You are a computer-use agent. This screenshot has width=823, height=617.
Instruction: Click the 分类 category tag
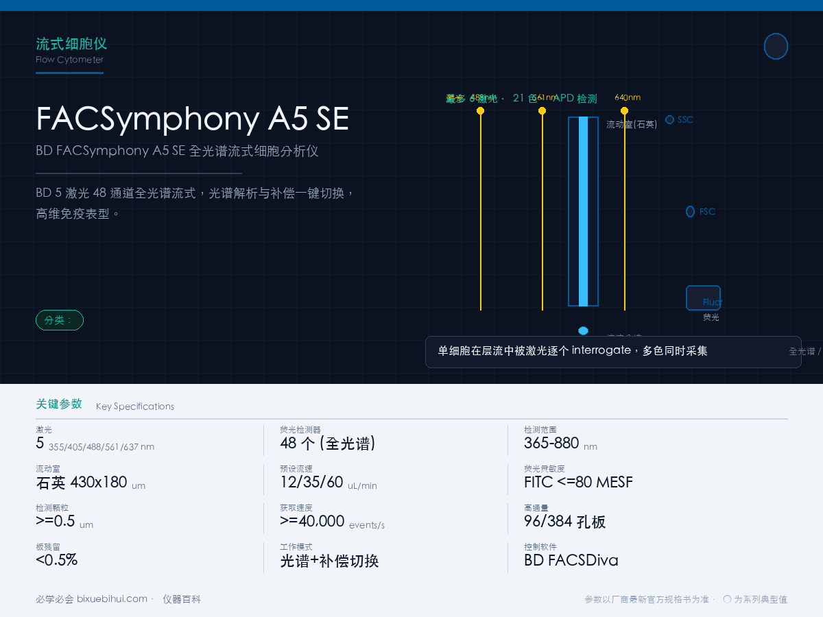coord(60,320)
